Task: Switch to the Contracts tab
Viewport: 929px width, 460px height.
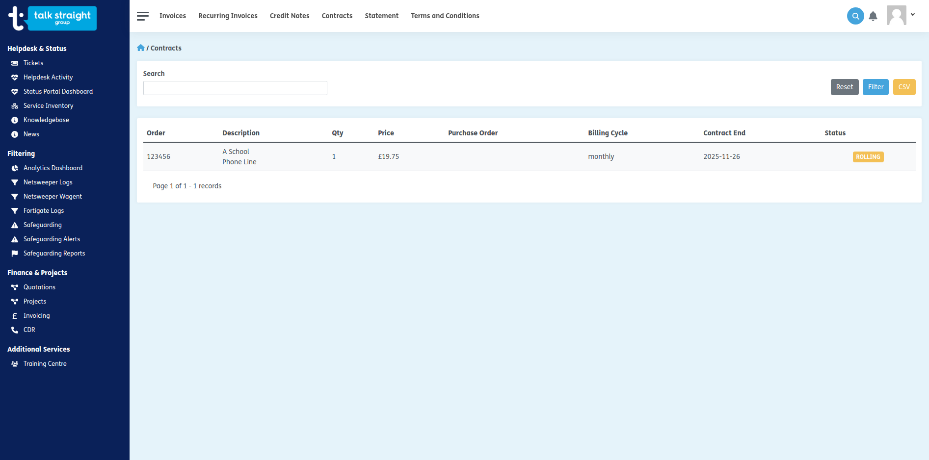Action: click(337, 16)
